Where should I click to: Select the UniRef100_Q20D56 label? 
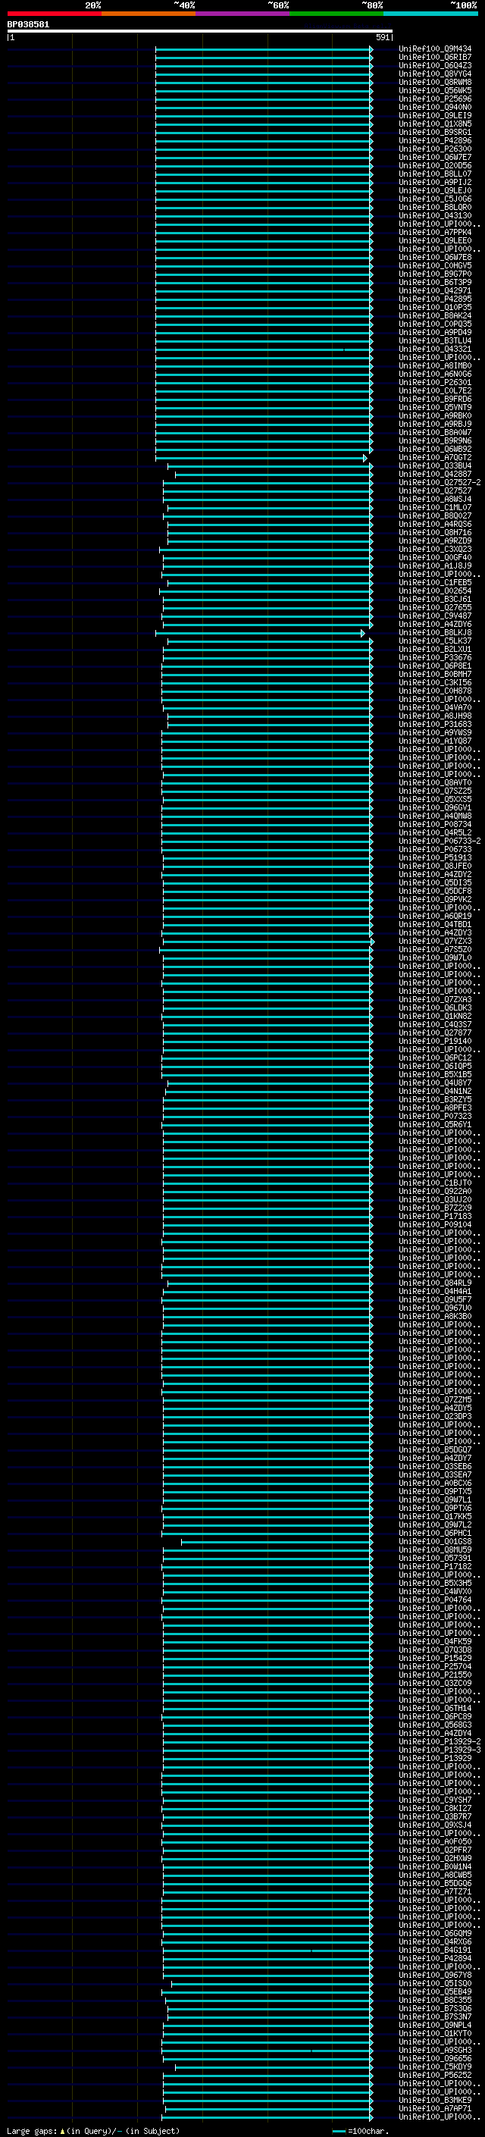[435, 166]
